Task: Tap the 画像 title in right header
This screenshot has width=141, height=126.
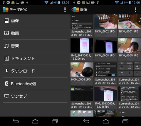Action: coord(83,10)
